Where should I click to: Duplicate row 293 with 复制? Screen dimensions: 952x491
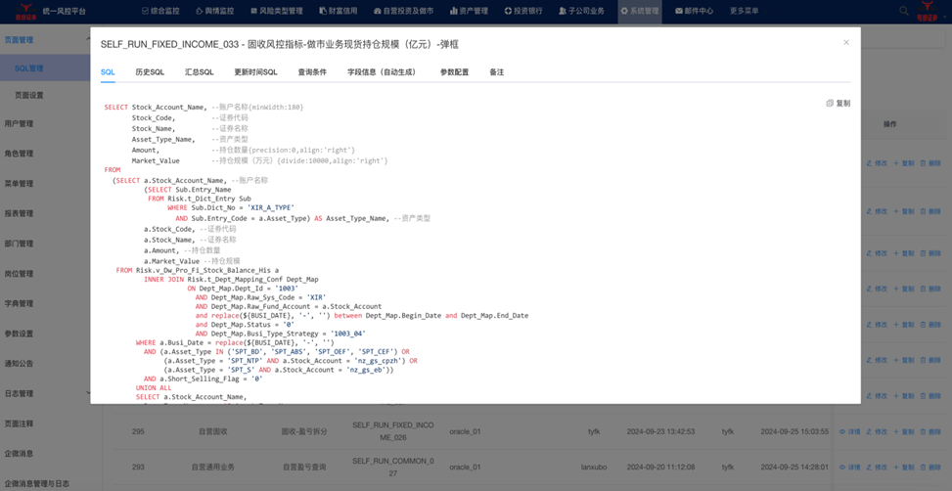[903, 468]
